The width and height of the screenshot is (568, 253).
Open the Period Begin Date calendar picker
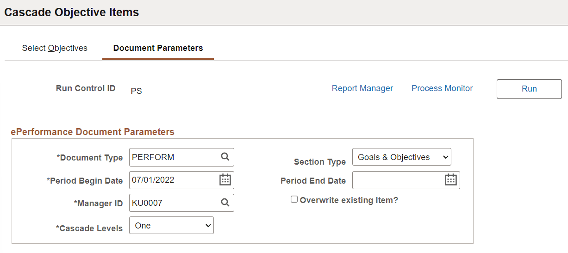[x=225, y=180]
